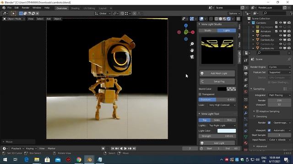Screen dimensions: 293x164
Task: Enable the Transparent checkbox
Action: 200,94
